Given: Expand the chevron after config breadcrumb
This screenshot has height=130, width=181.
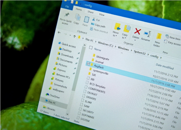Looking at the screenshot, I should tap(161, 58).
